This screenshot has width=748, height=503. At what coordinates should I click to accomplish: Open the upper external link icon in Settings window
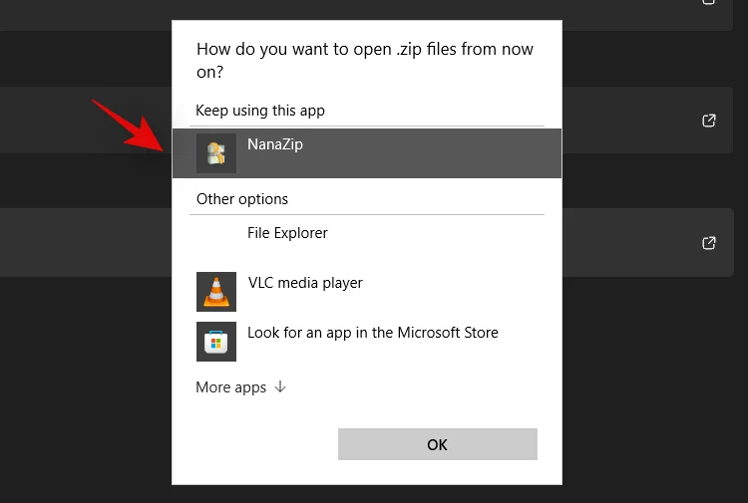coord(709,121)
